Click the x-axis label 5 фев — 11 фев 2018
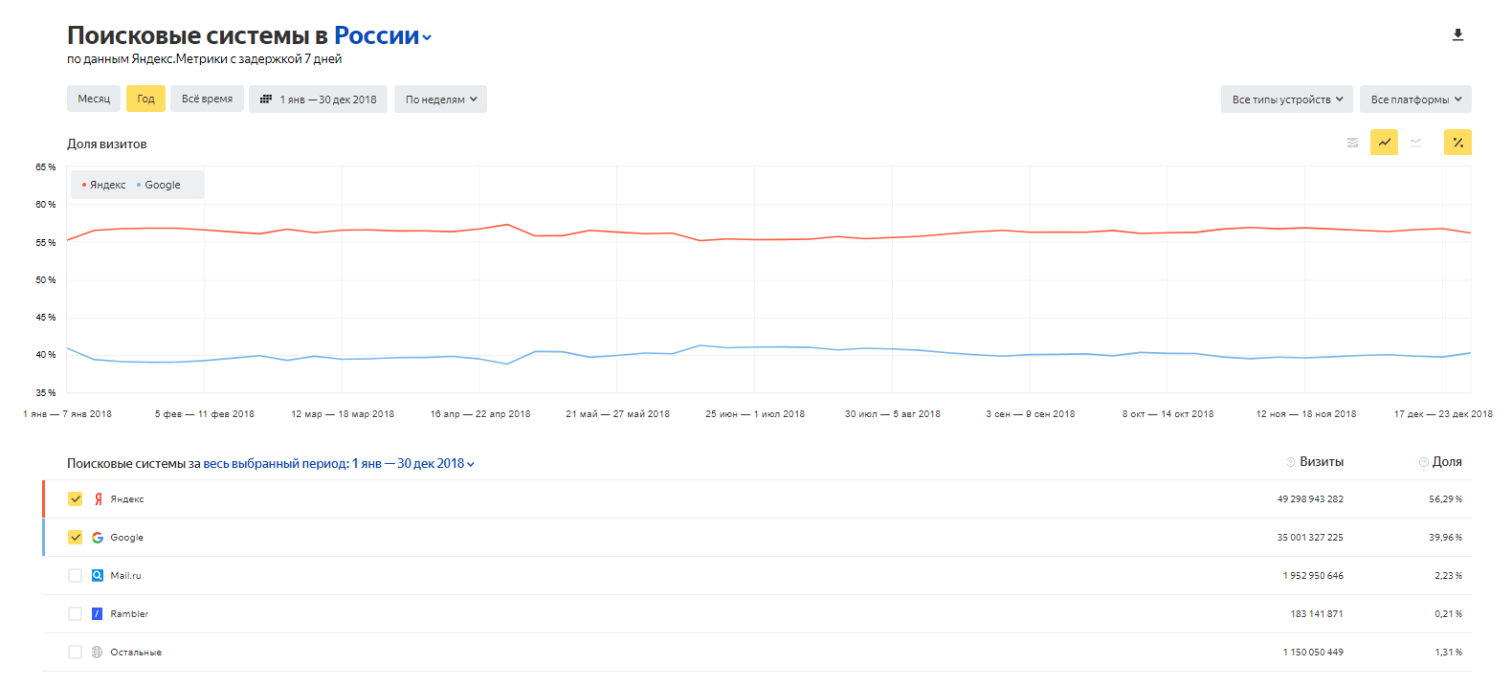 pos(205,414)
